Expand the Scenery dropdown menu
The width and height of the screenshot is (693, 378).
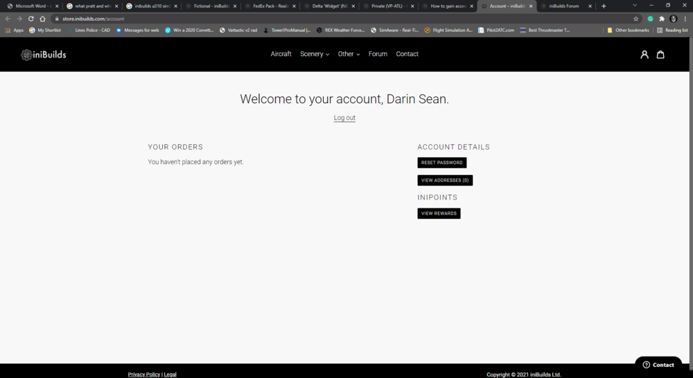point(314,54)
